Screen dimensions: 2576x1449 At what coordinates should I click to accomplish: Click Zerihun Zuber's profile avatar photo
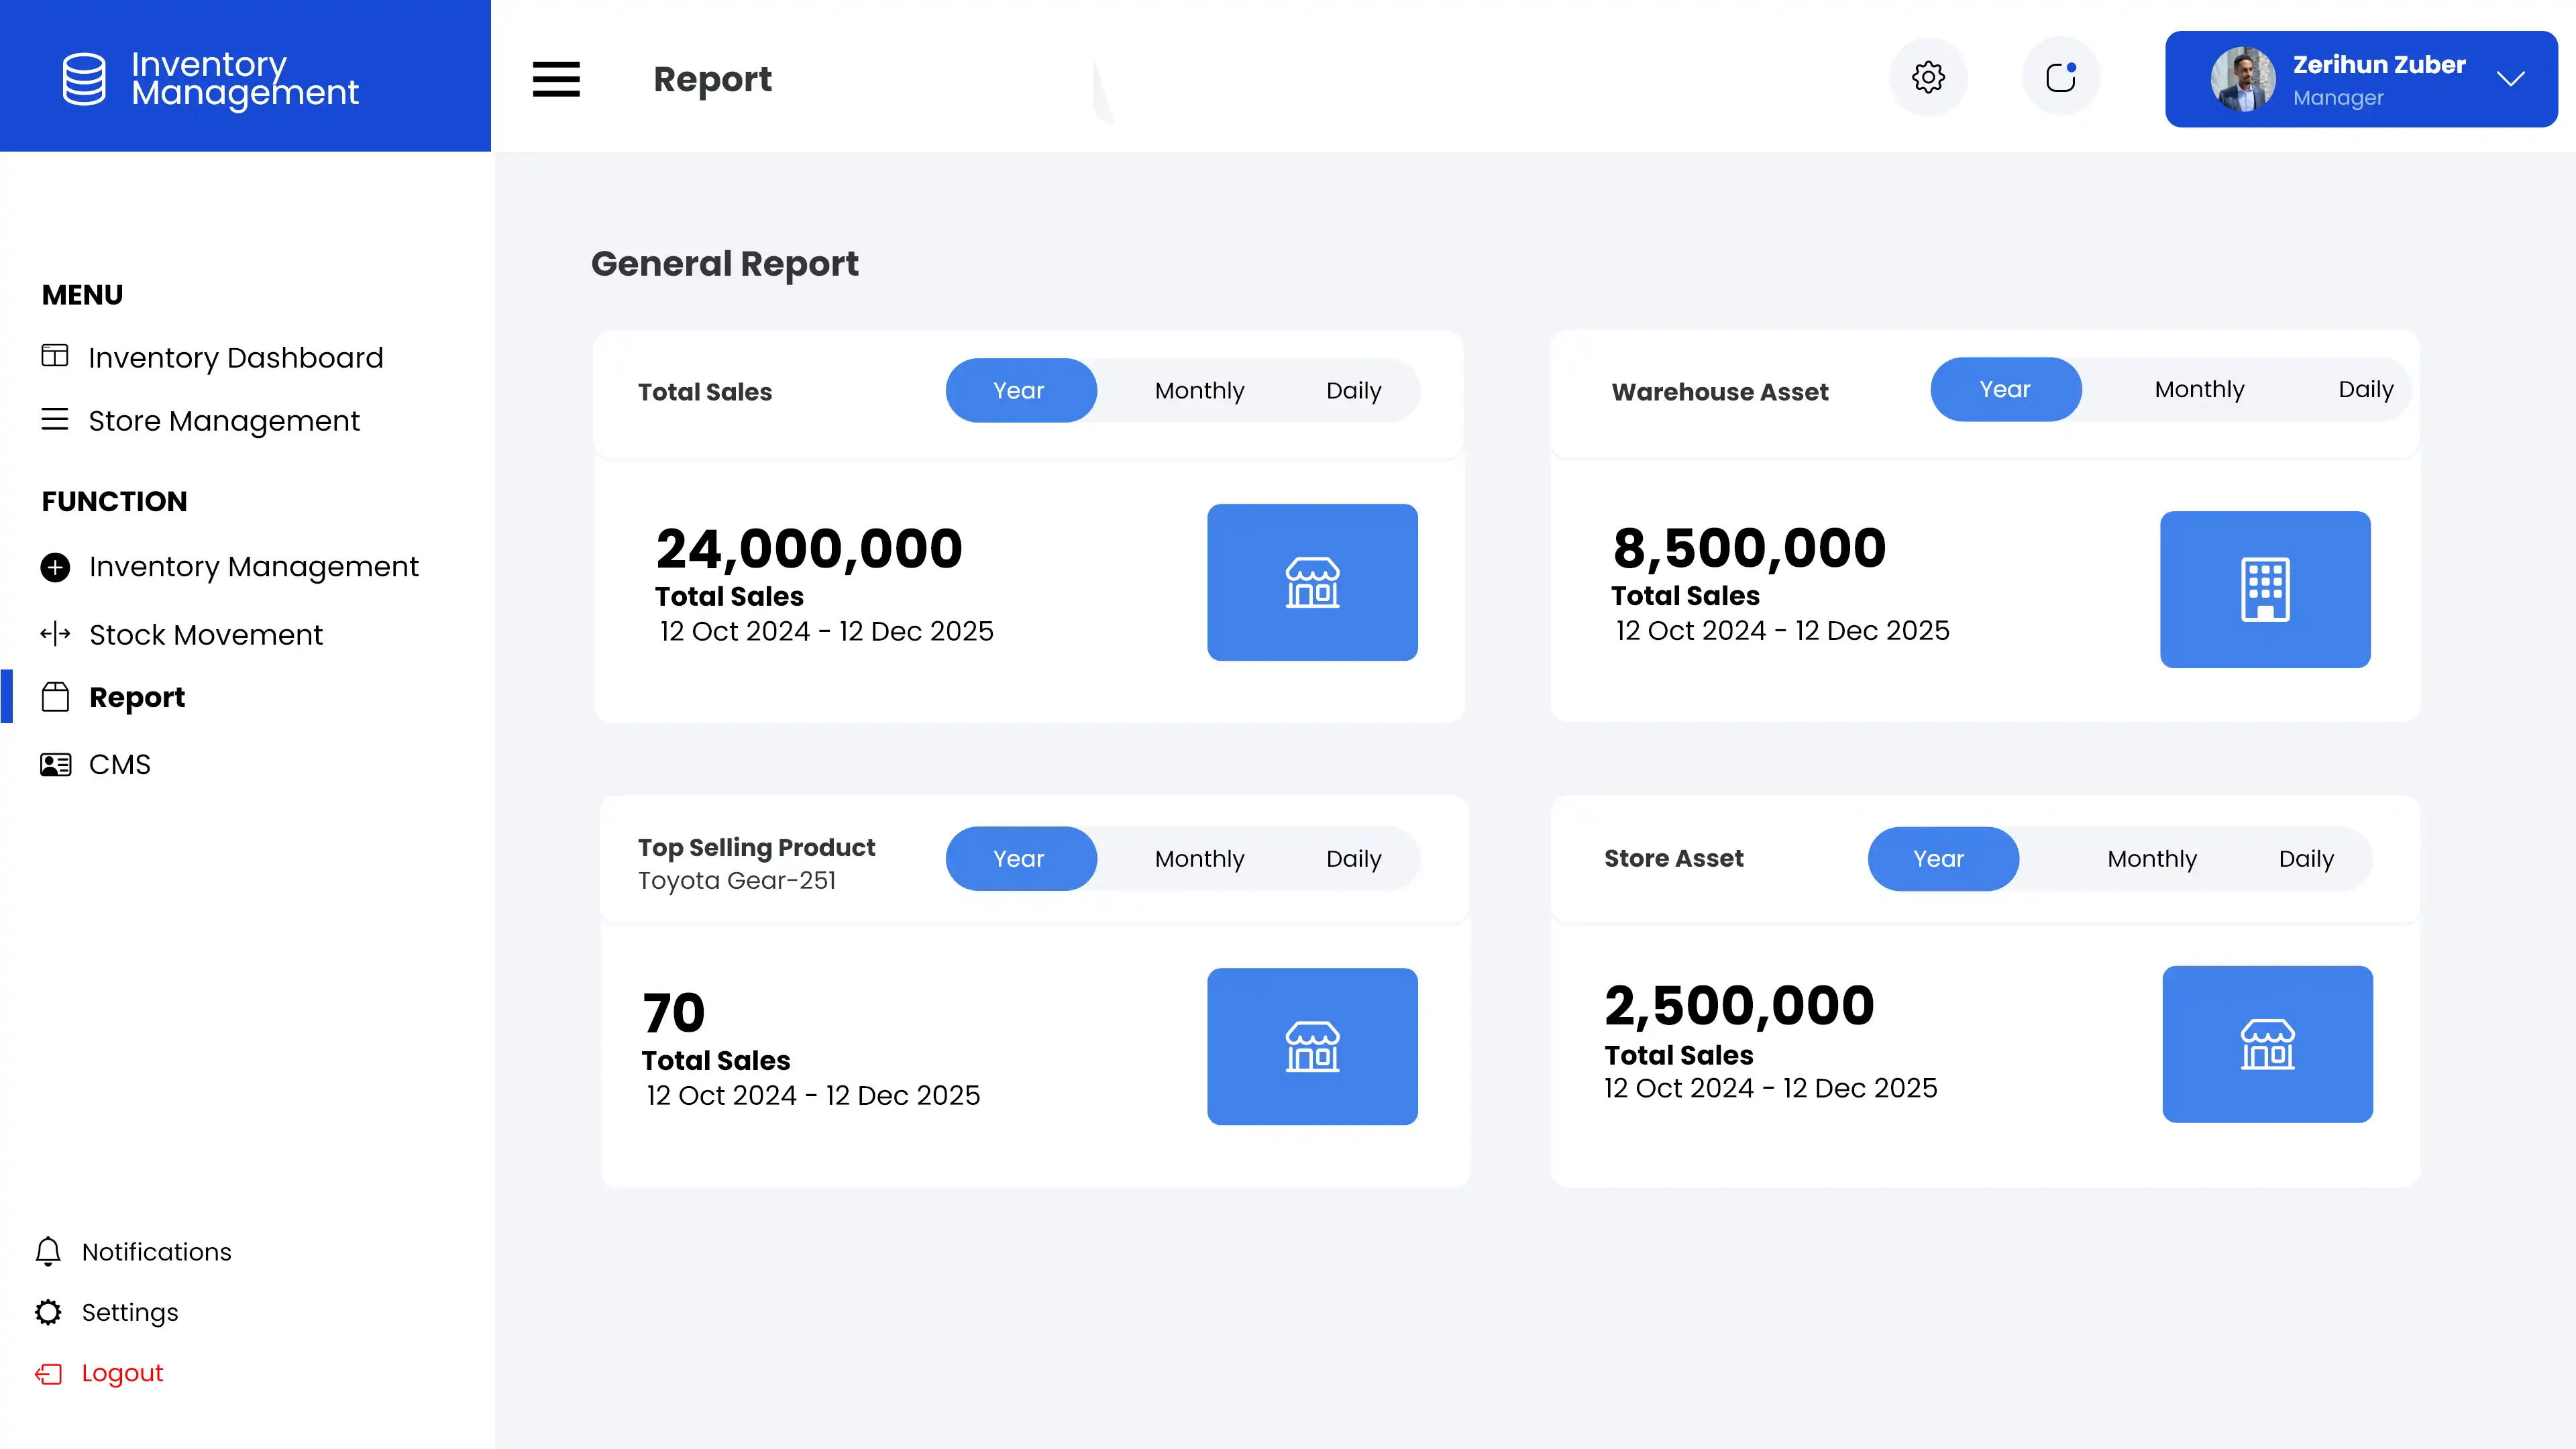pyautogui.click(x=2242, y=79)
